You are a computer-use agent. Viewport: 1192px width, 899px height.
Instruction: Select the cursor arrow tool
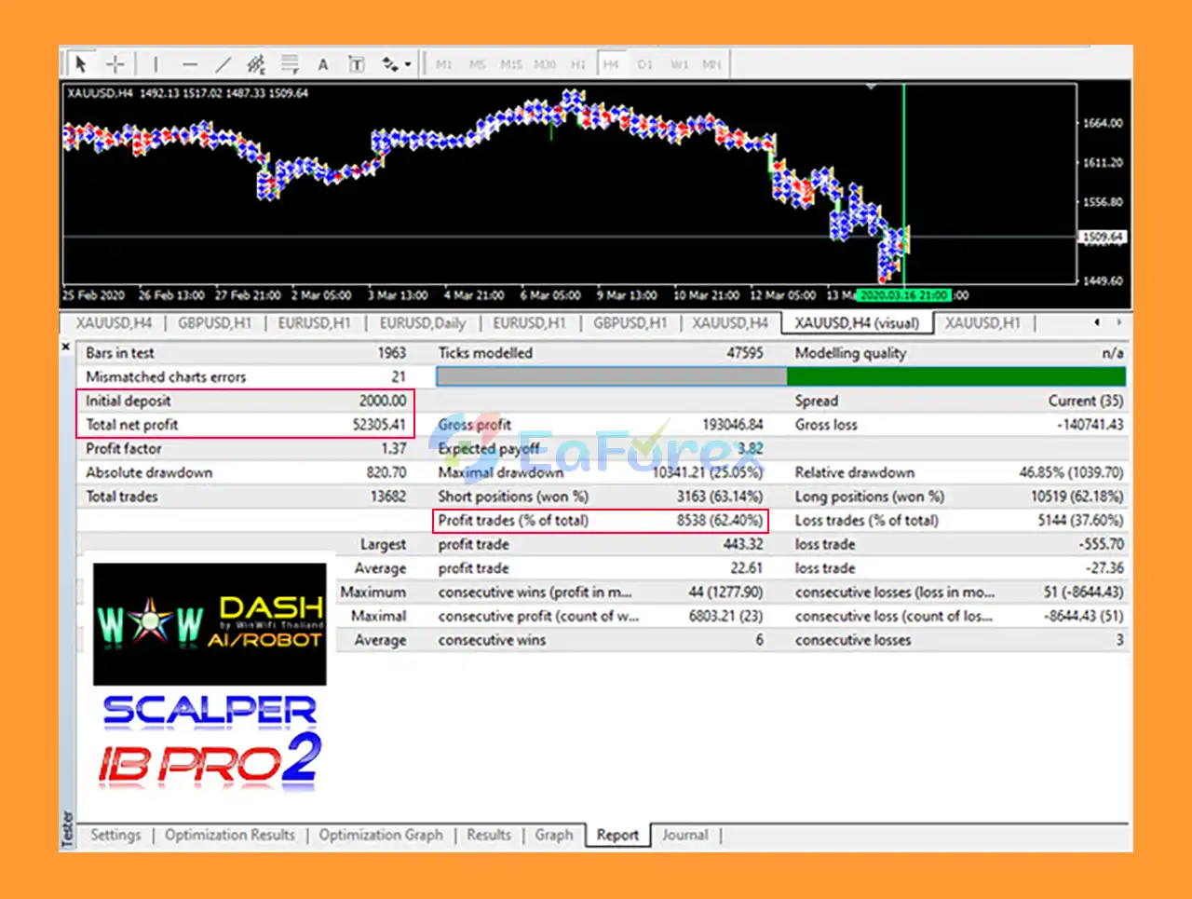click(x=81, y=64)
